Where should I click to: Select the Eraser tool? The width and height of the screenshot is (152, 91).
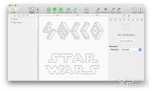(119, 10)
